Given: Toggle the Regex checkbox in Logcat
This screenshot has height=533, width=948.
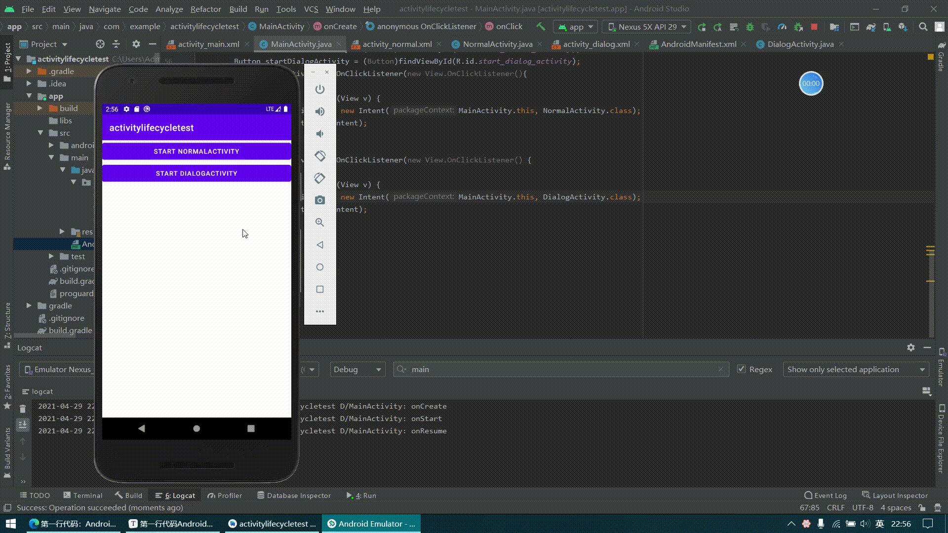Looking at the screenshot, I should (740, 369).
